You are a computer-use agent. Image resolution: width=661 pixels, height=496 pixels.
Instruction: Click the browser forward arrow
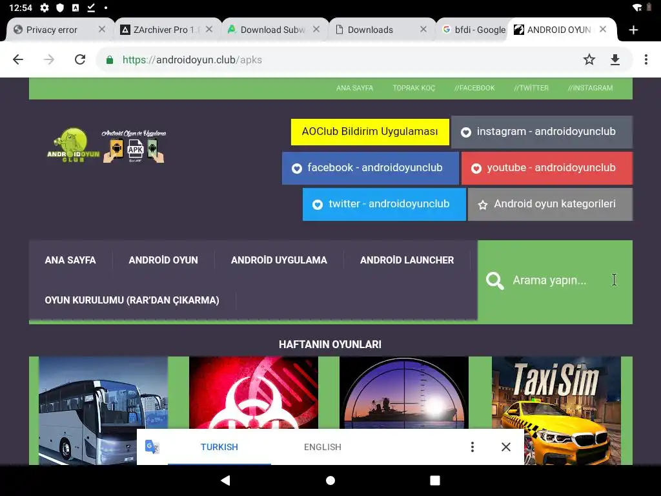[49, 59]
